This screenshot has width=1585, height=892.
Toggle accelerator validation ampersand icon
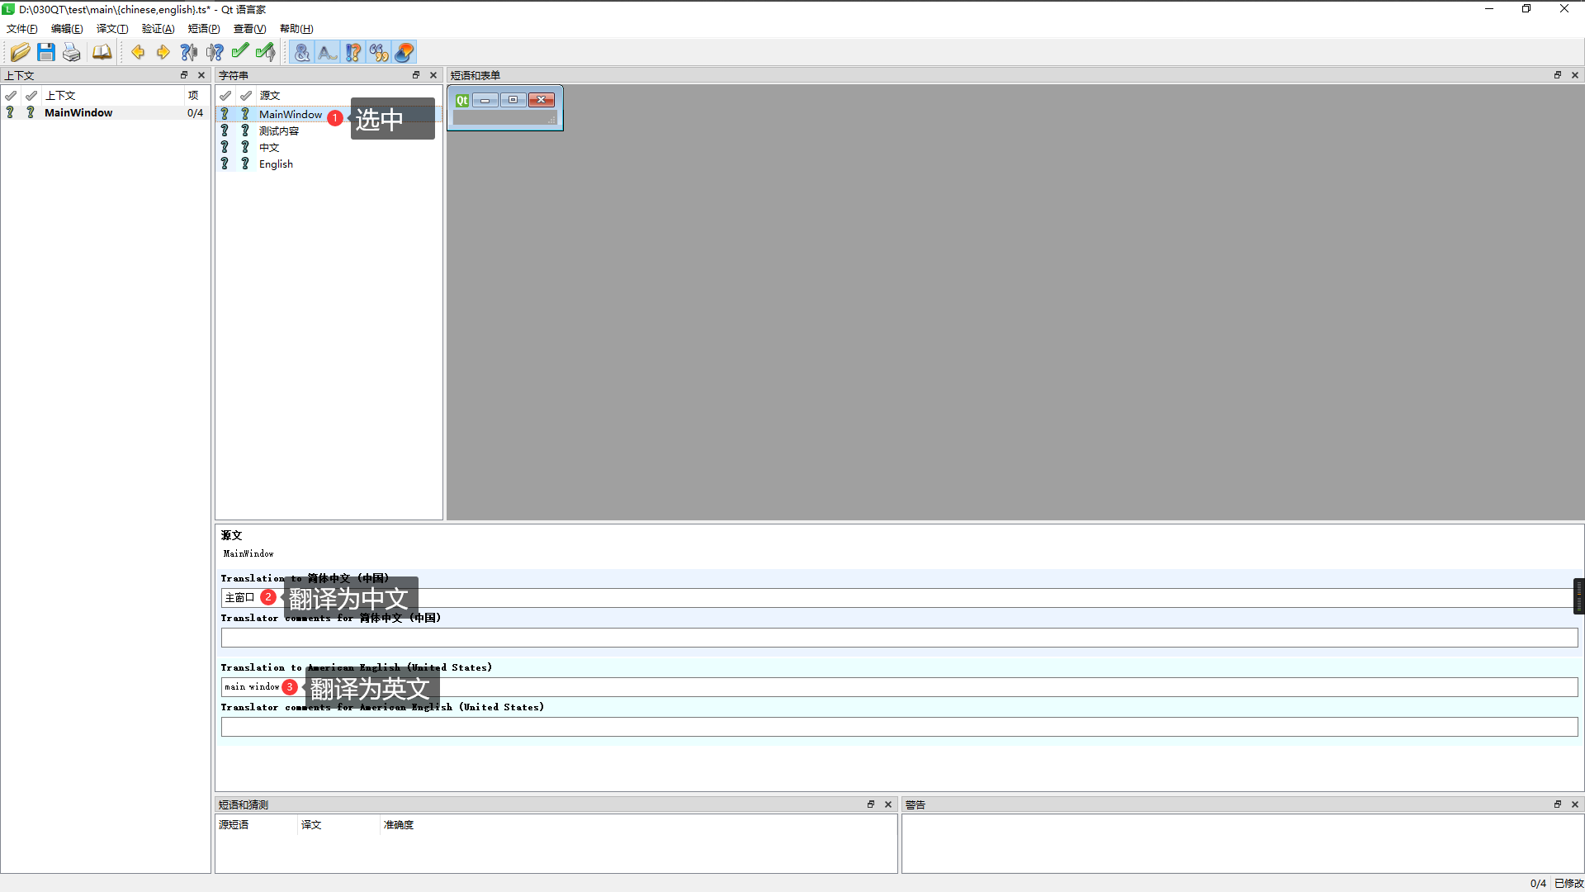click(302, 53)
